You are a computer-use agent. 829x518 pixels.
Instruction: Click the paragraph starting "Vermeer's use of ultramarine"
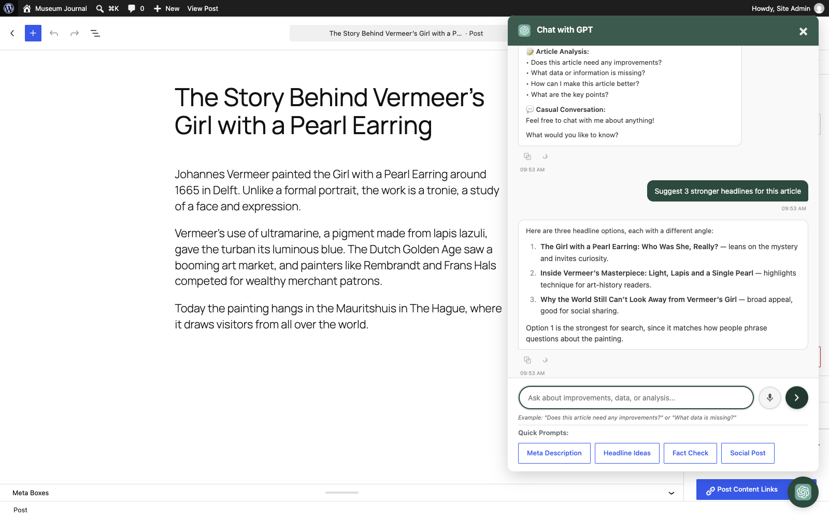(x=338, y=257)
